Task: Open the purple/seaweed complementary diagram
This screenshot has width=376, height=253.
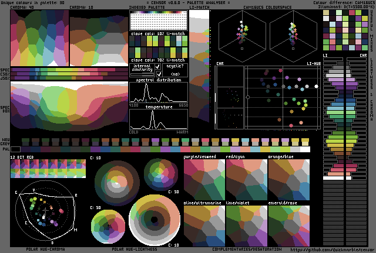Action: pyautogui.click(x=204, y=180)
